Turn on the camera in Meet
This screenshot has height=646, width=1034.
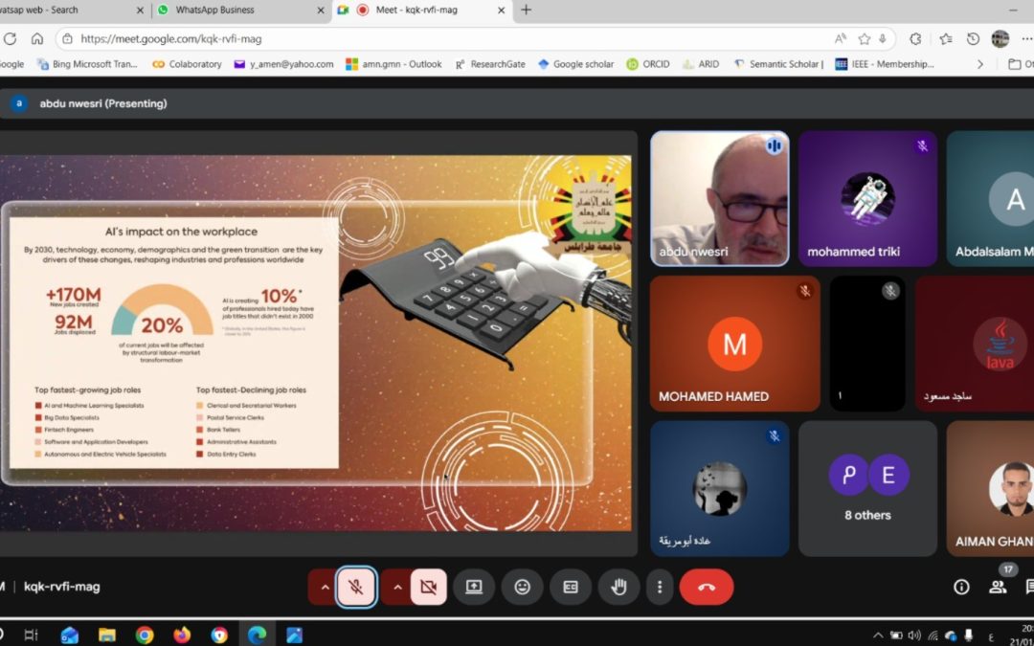428,587
